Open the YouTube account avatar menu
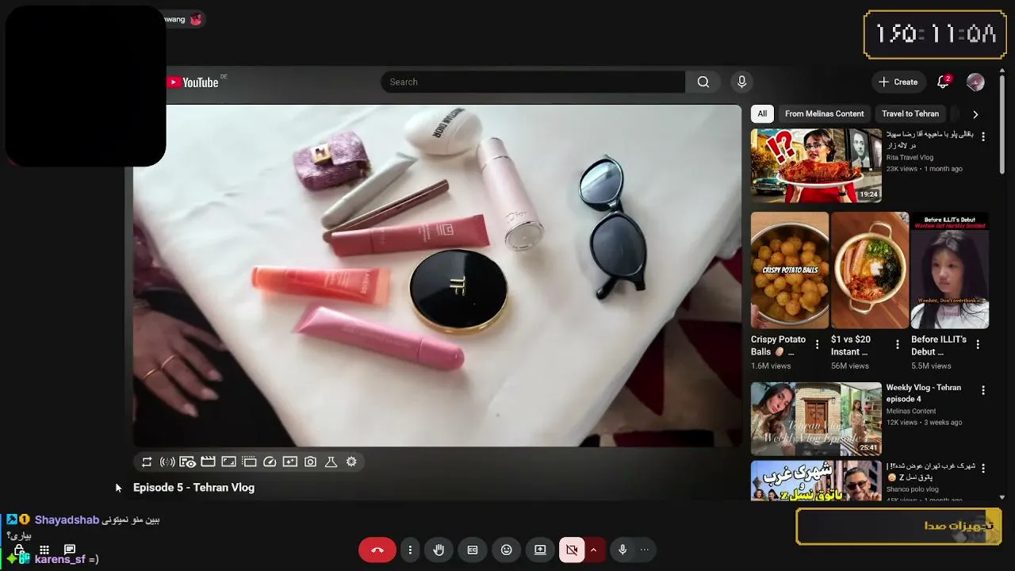 pos(975,82)
